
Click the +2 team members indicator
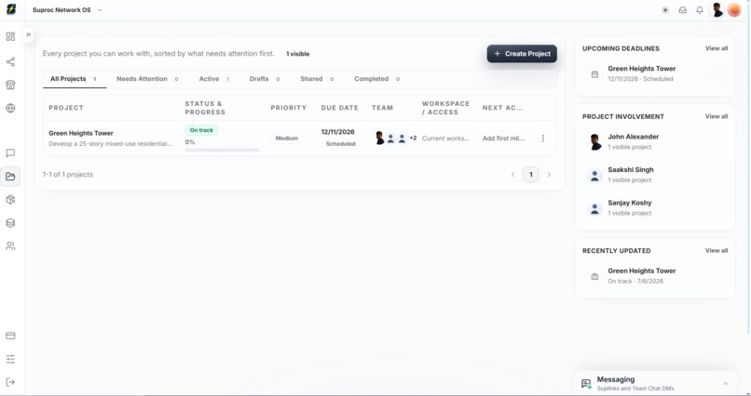click(x=413, y=139)
